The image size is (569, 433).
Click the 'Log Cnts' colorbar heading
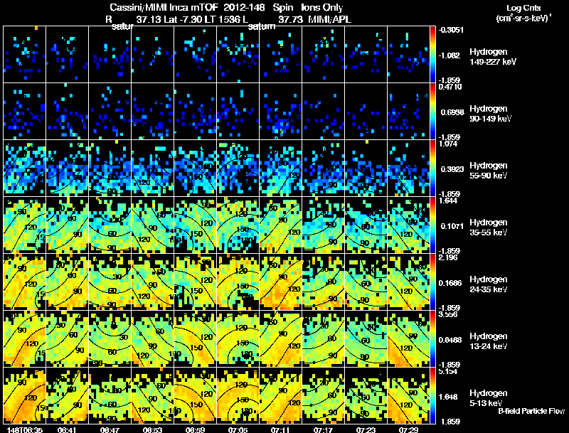coord(523,8)
